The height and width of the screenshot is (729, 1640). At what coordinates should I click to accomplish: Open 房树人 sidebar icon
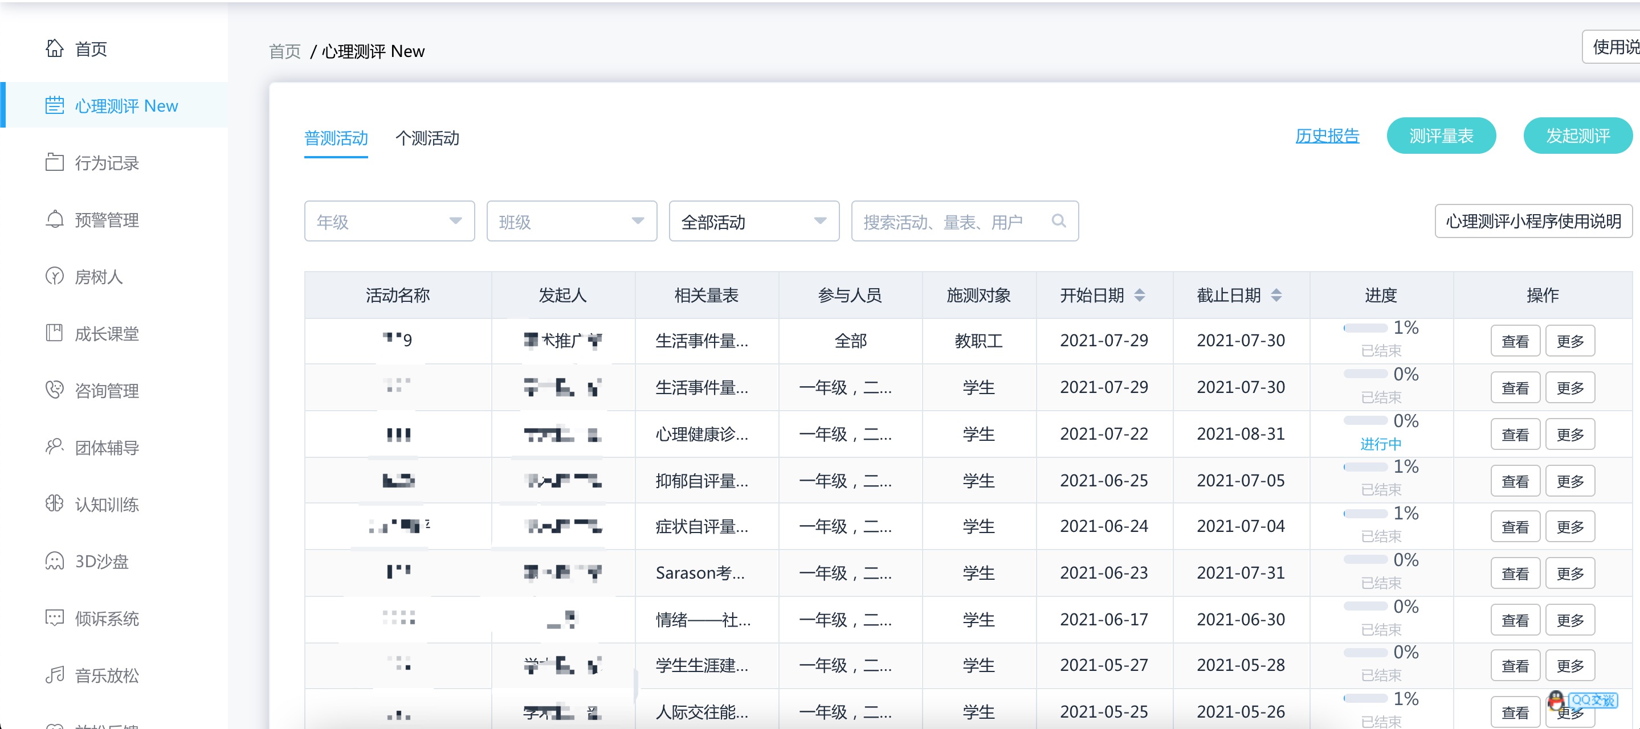coord(54,276)
